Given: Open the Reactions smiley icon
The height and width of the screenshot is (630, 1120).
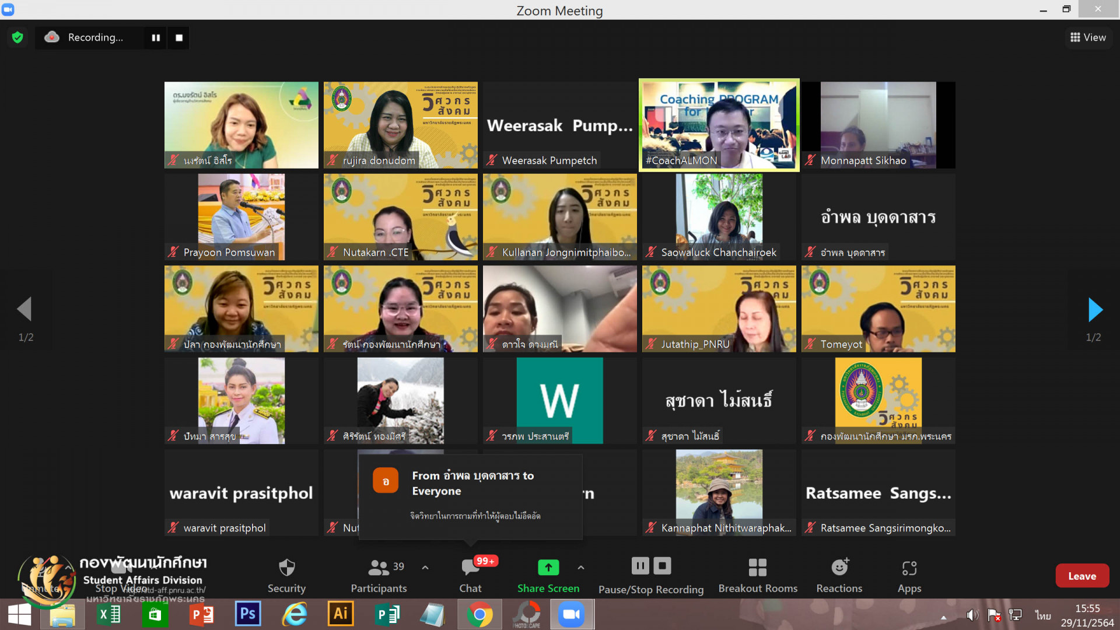Looking at the screenshot, I should [839, 568].
